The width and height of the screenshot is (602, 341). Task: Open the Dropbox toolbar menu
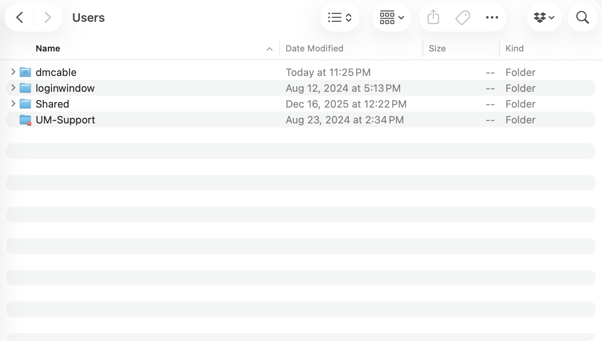[544, 17]
